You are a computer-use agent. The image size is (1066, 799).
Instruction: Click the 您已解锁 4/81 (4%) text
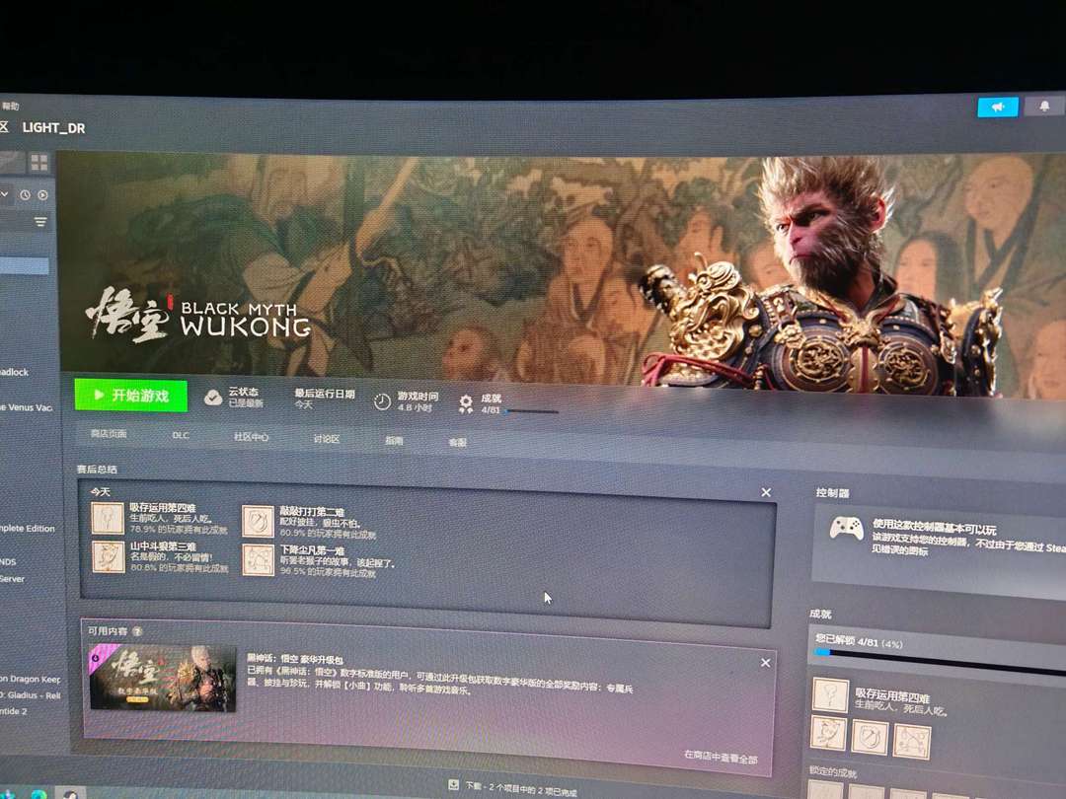tap(859, 641)
